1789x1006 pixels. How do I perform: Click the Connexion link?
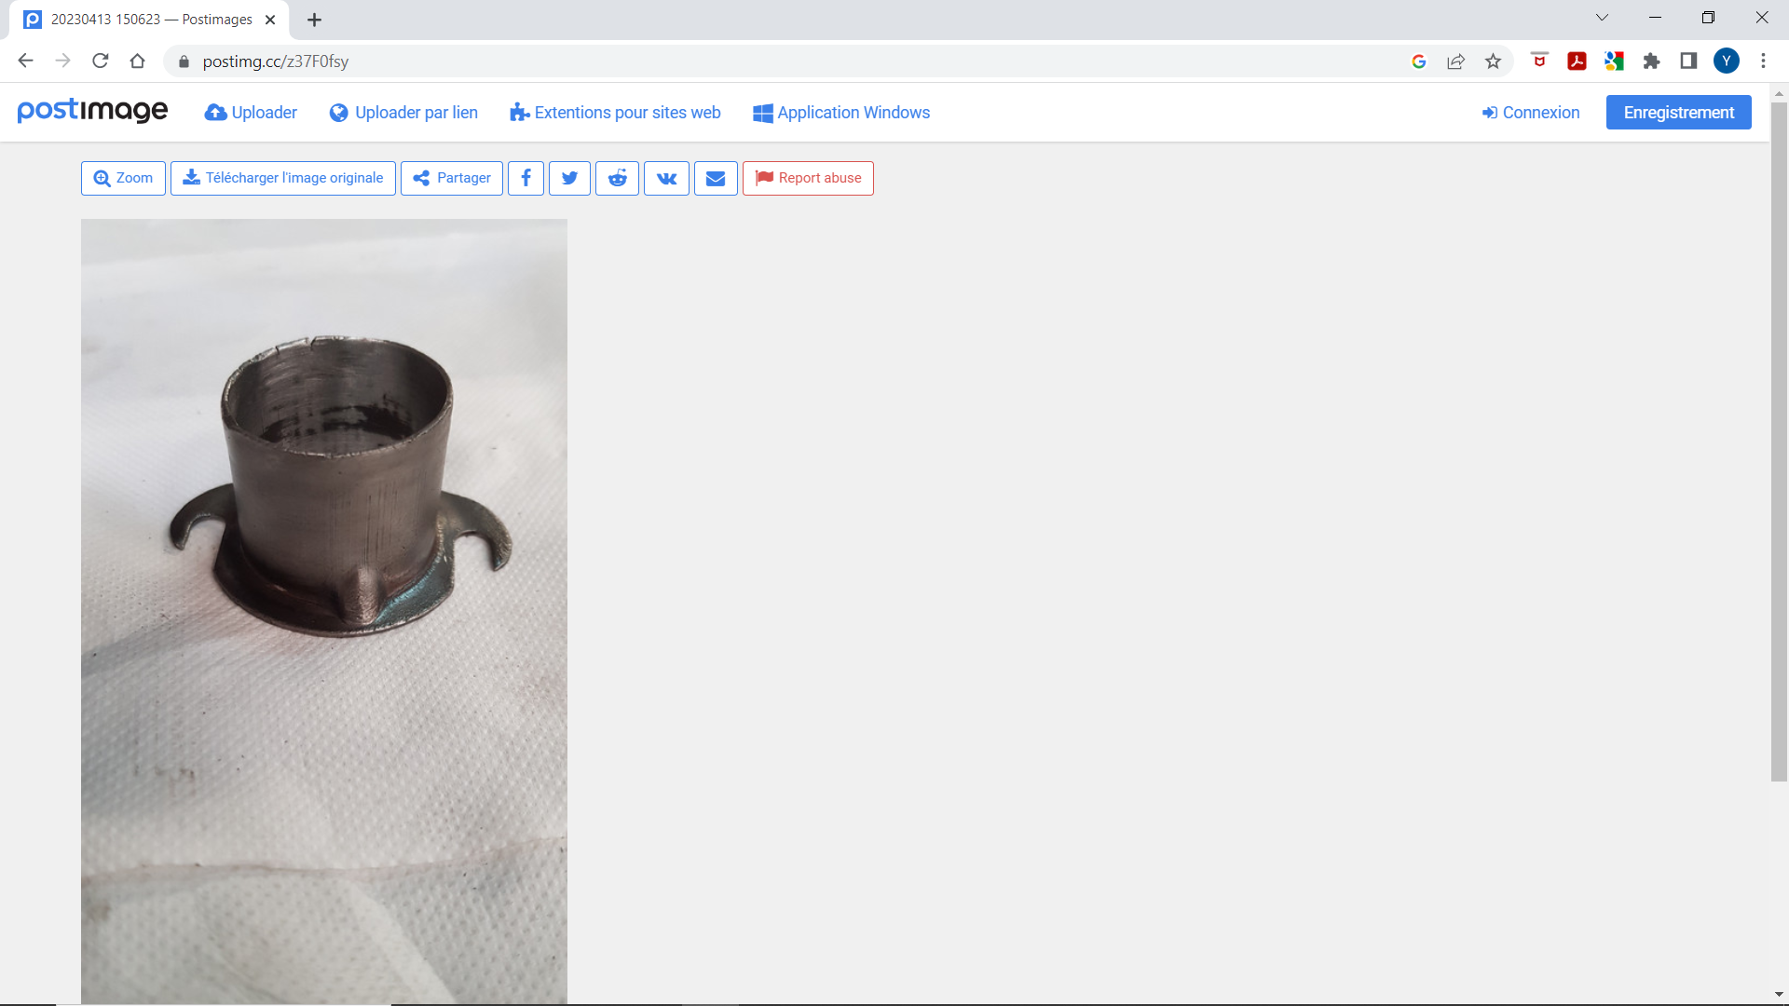click(1531, 113)
